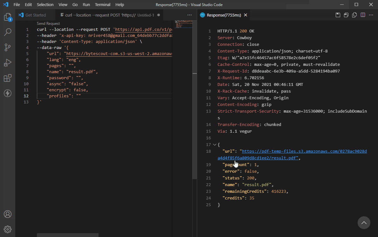Open the Search view in activity bar
The image size is (378, 237).
coord(8,32)
